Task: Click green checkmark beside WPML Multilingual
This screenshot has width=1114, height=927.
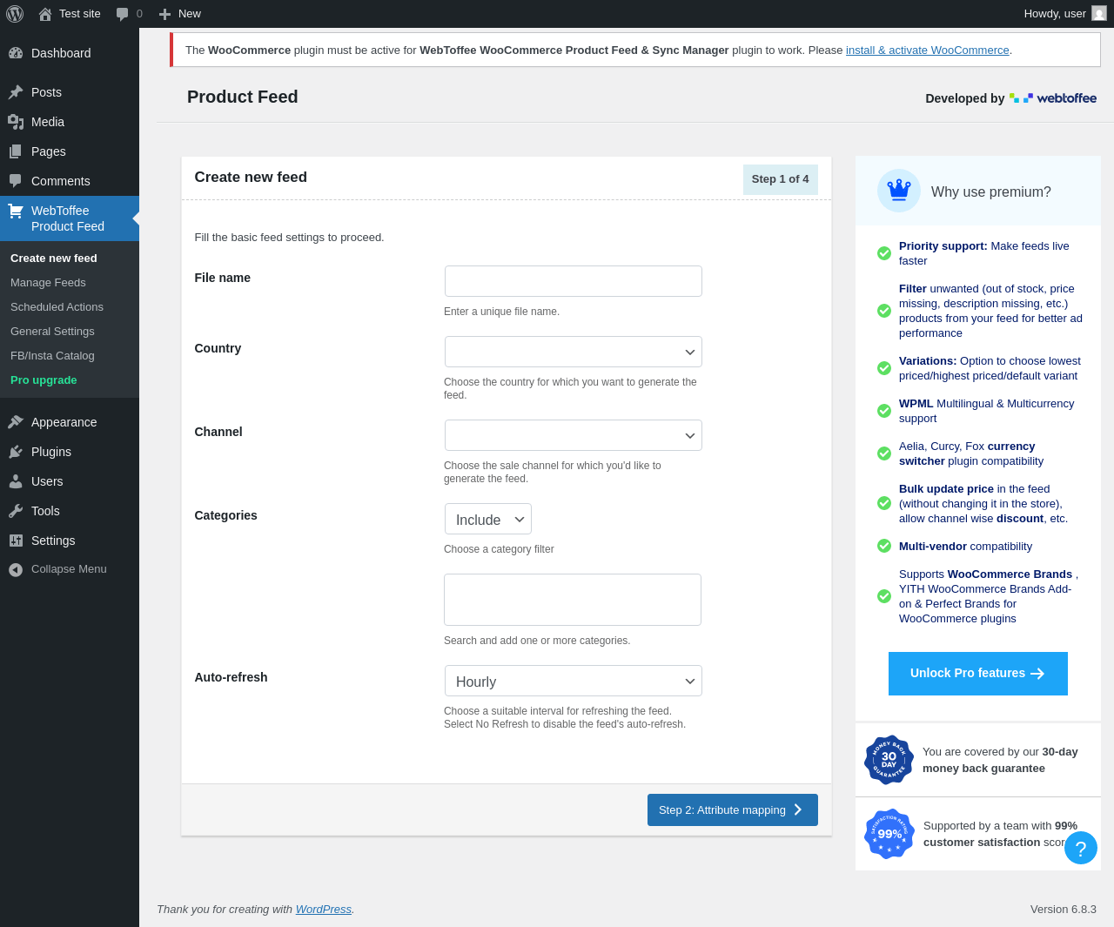Action: click(x=884, y=411)
